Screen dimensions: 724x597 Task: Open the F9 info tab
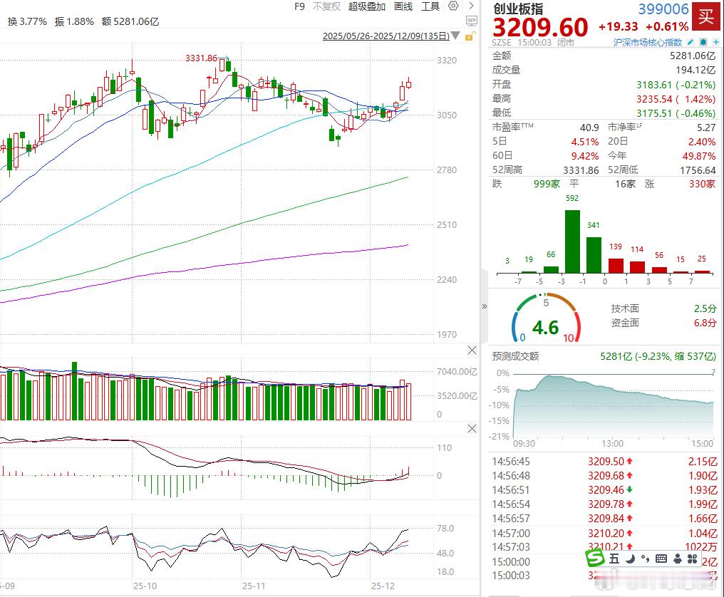299,6
